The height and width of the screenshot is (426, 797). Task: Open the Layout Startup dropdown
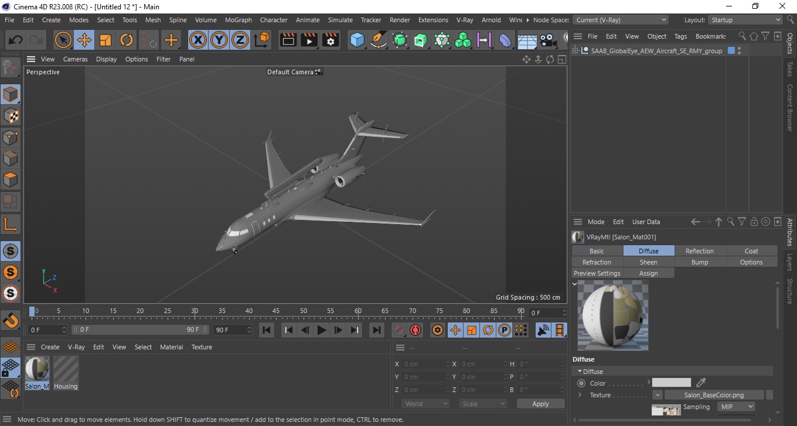tap(745, 20)
